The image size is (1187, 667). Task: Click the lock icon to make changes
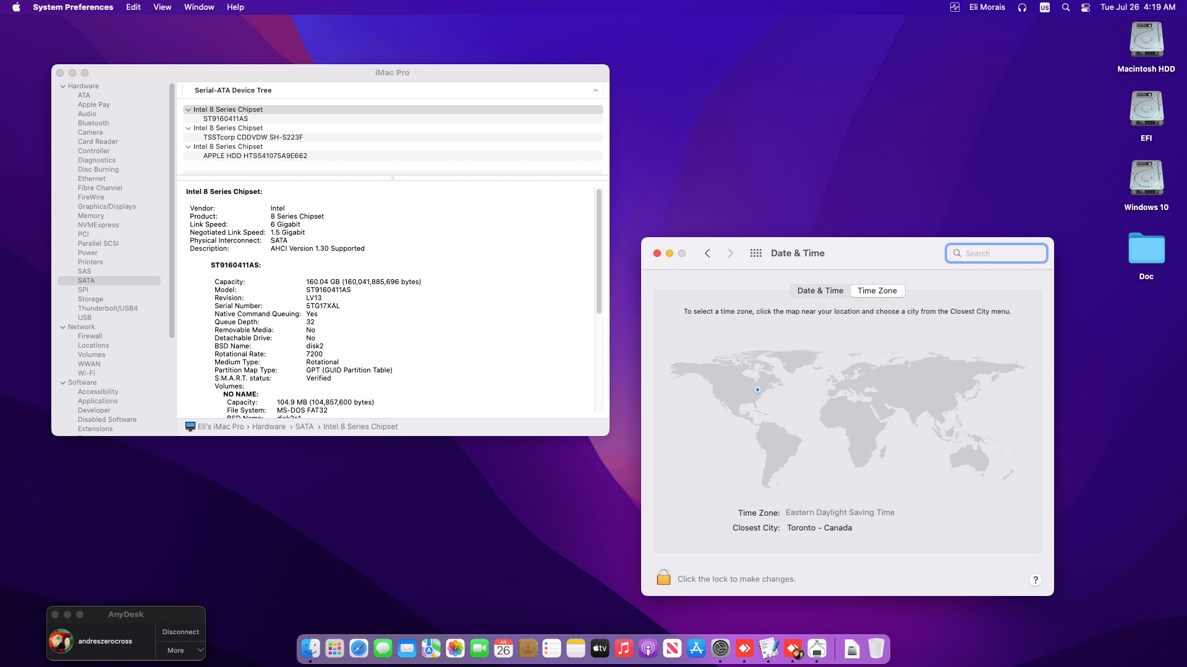pyautogui.click(x=663, y=578)
